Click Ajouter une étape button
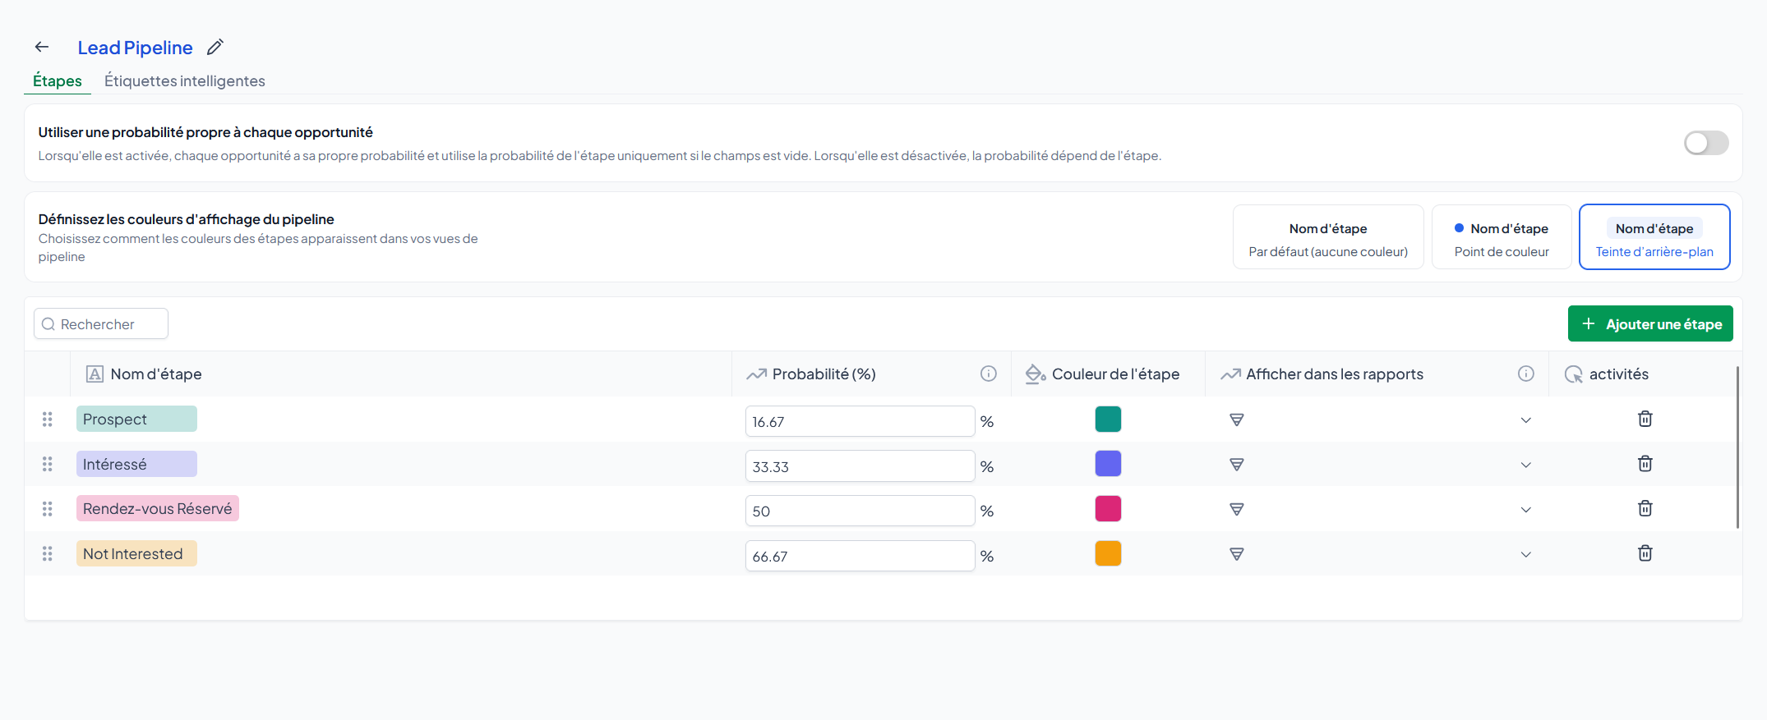The height and width of the screenshot is (720, 1767). pyautogui.click(x=1650, y=324)
